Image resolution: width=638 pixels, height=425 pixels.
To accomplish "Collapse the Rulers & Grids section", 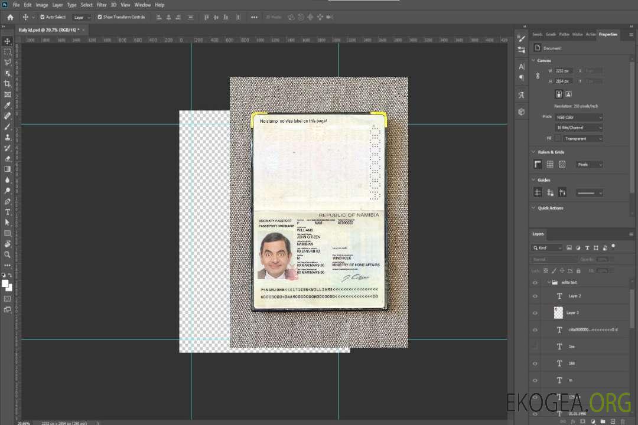I will coord(534,152).
